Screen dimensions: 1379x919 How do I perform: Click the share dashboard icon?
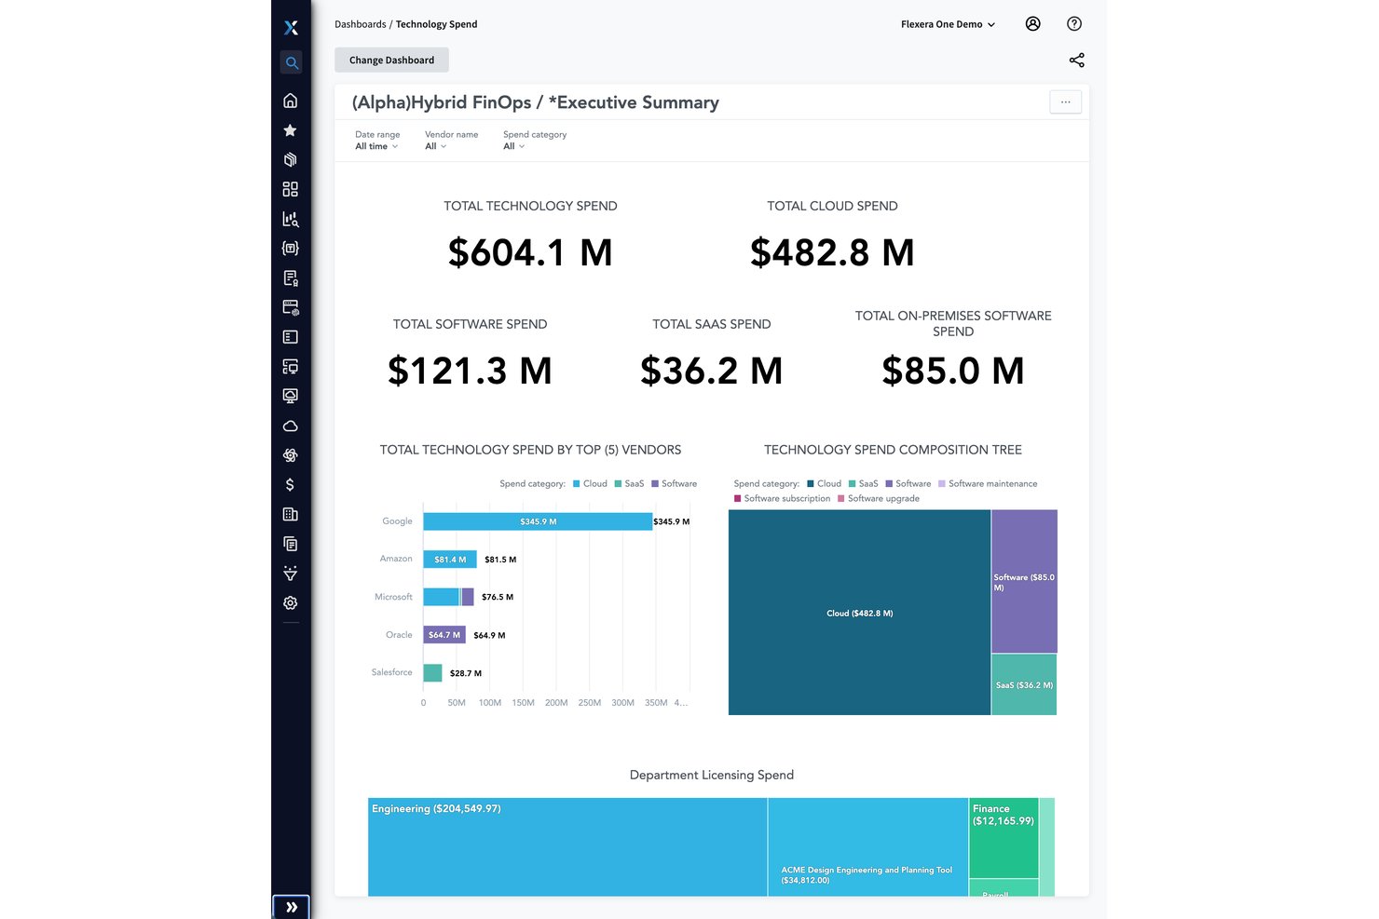point(1077,61)
